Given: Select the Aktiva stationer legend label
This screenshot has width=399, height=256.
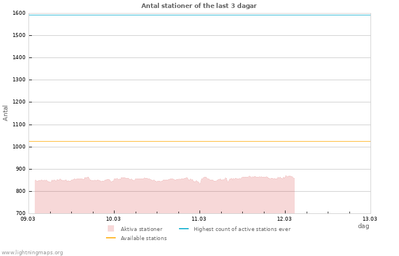Looking at the screenshot, I should 141,229.
